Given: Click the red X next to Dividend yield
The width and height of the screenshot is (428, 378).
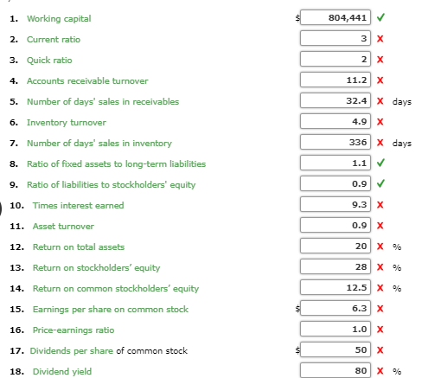Looking at the screenshot, I should (380, 371).
